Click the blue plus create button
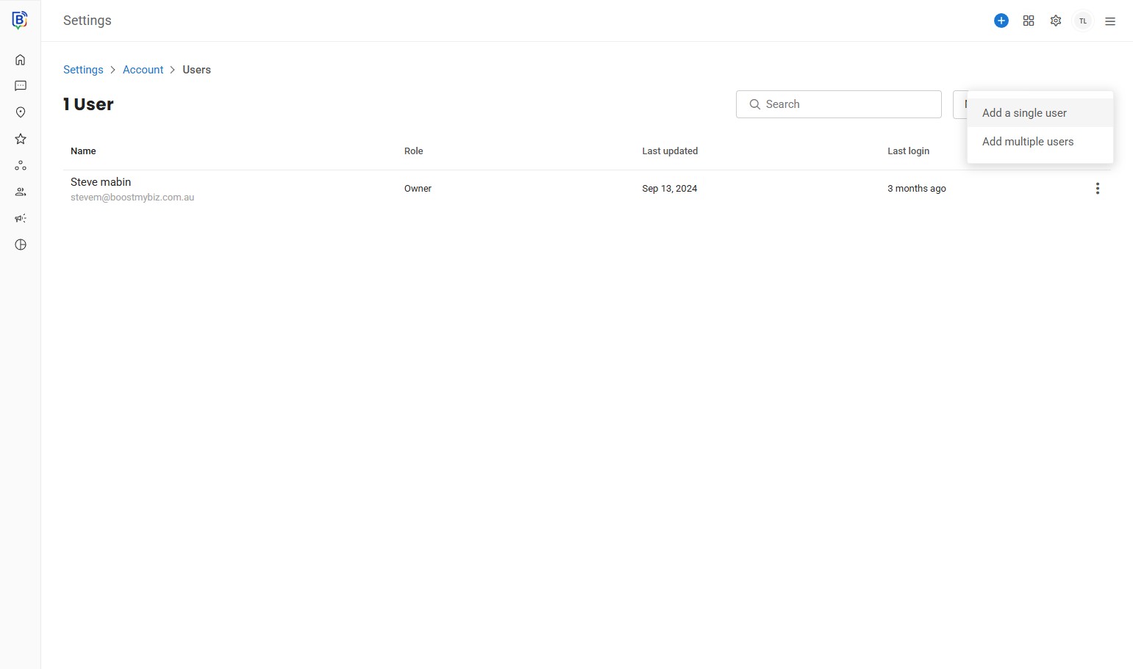Viewport: 1133px width, 669px height. (x=1001, y=21)
